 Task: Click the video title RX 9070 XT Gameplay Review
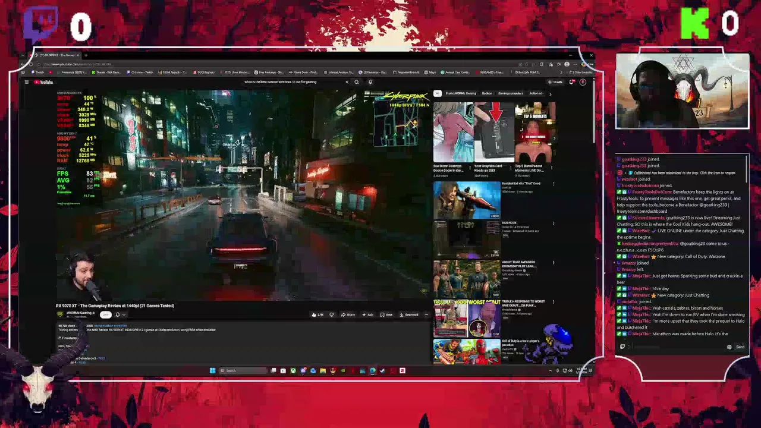(115, 306)
